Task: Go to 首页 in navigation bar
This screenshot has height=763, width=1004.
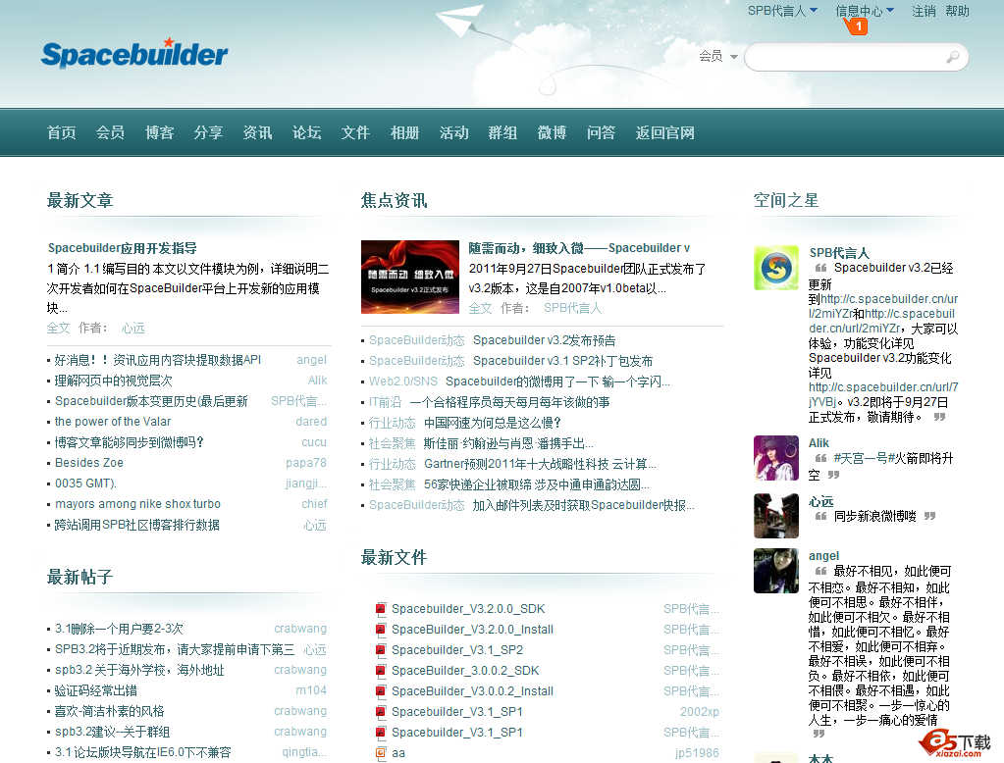Action: click(62, 132)
